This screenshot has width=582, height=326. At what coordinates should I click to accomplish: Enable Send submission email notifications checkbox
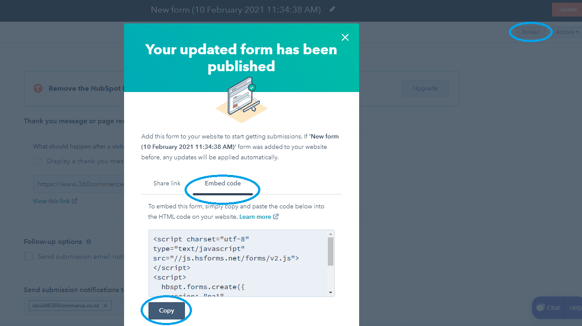(29, 256)
